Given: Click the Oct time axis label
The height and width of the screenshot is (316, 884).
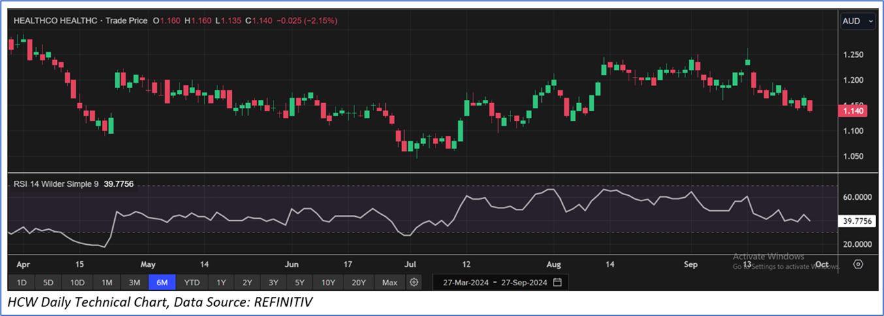Looking at the screenshot, I should pos(822,264).
